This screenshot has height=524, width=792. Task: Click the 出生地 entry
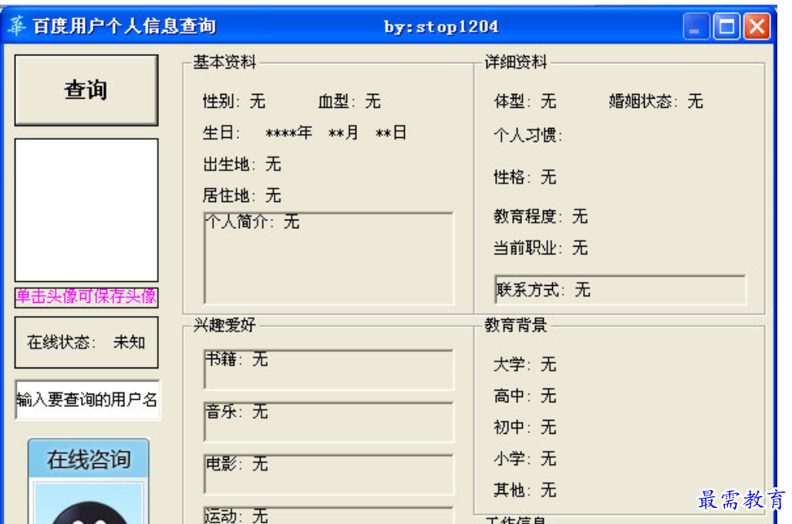[242, 164]
